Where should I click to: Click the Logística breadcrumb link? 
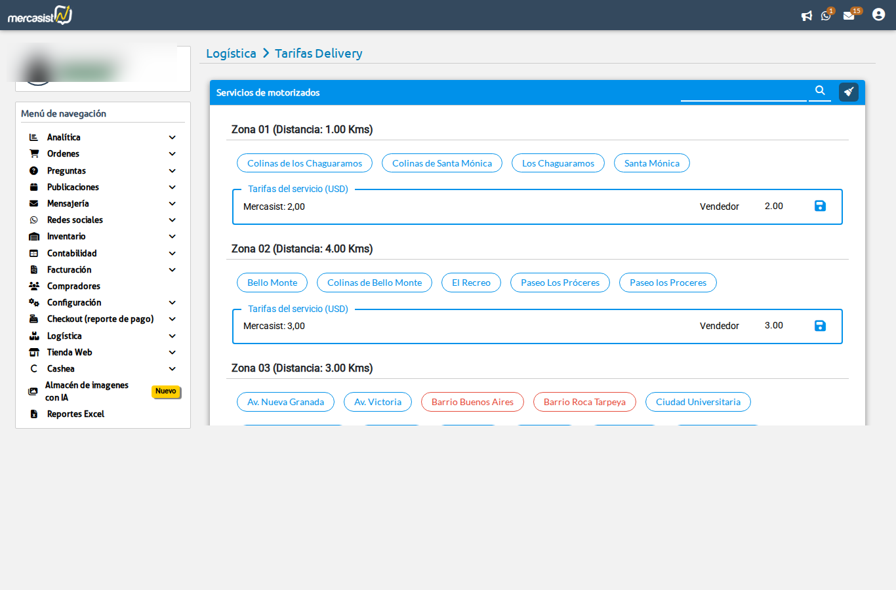coord(231,54)
